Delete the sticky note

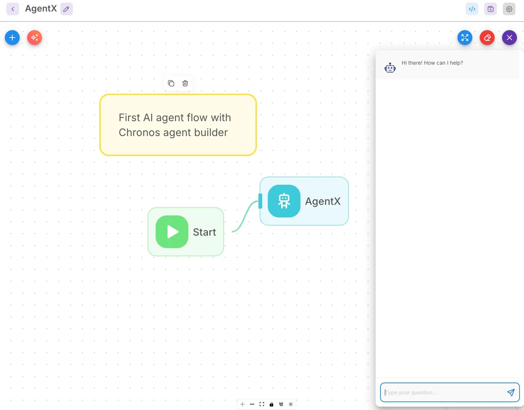[x=185, y=83]
